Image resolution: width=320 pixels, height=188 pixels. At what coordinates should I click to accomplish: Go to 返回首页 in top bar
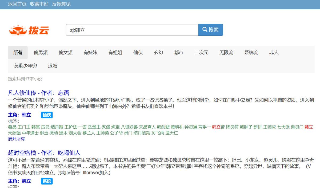[x=17, y=4]
